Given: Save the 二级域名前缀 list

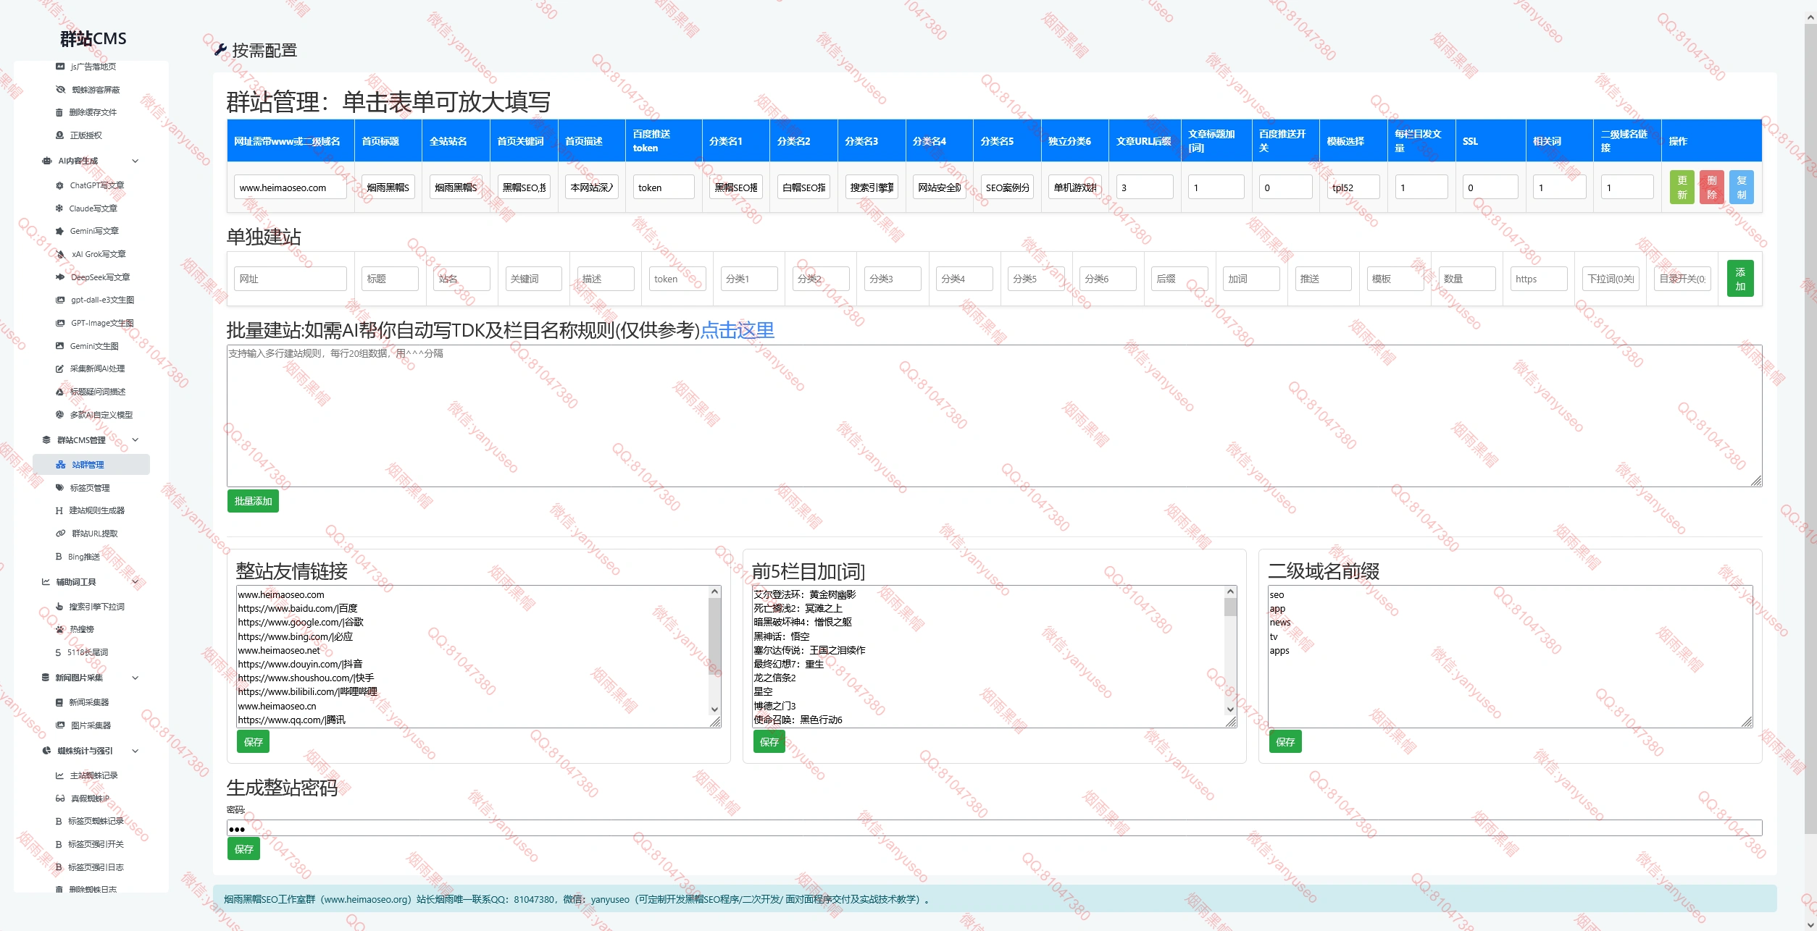Looking at the screenshot, I should [x=1285, y=742].
